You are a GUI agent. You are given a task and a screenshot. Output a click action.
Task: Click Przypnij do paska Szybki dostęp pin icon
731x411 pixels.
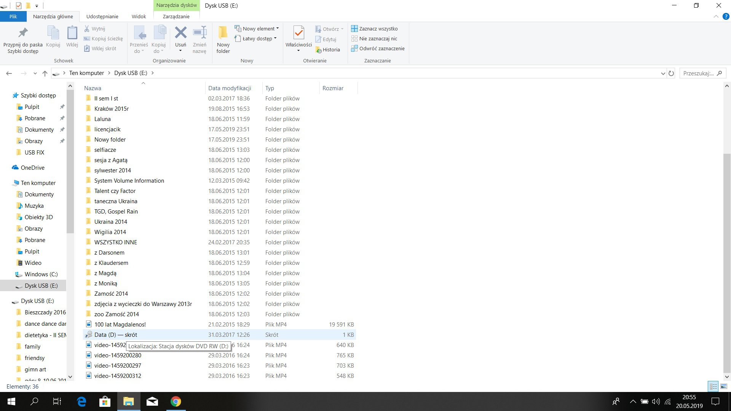(23, 33)
